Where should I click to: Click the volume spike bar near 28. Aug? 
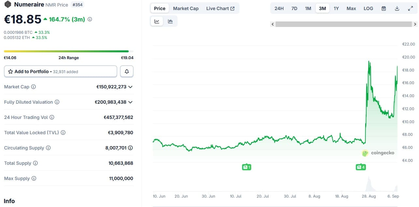[369, 184]
